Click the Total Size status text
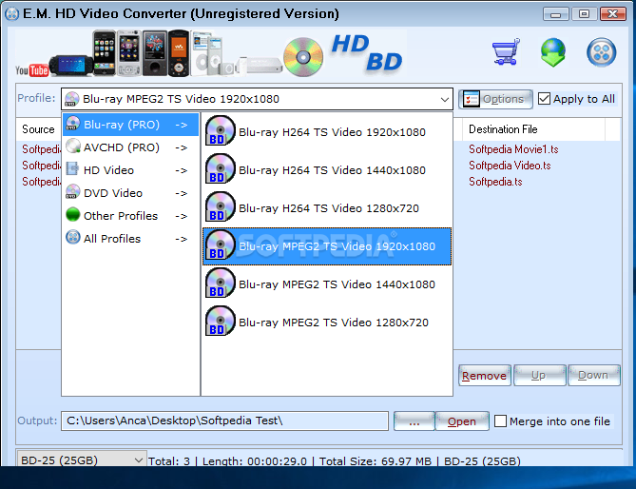636x489 pixels. (376, 461)
